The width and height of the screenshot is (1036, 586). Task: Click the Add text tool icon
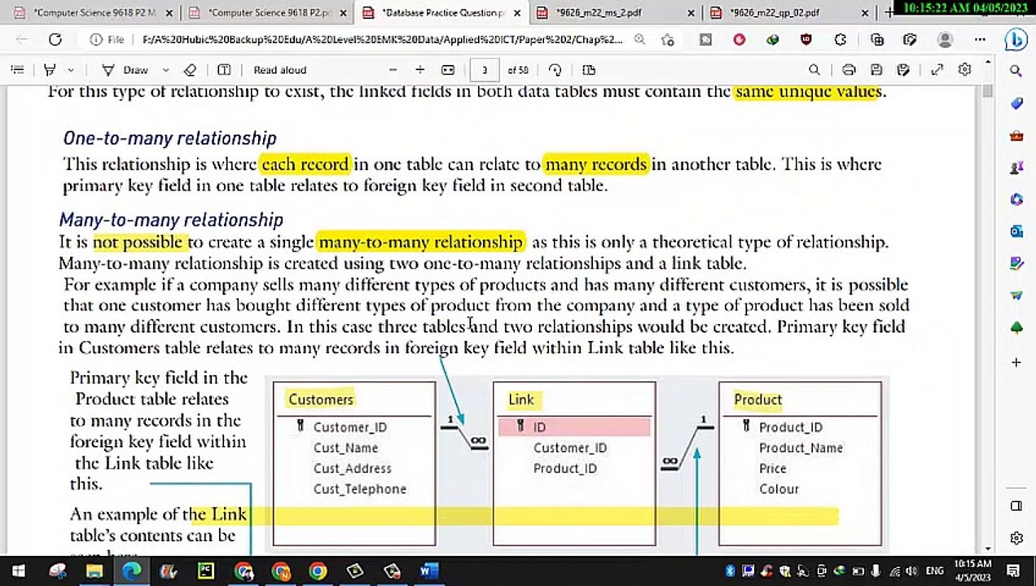pyautogui.click(x=224, y=70)
